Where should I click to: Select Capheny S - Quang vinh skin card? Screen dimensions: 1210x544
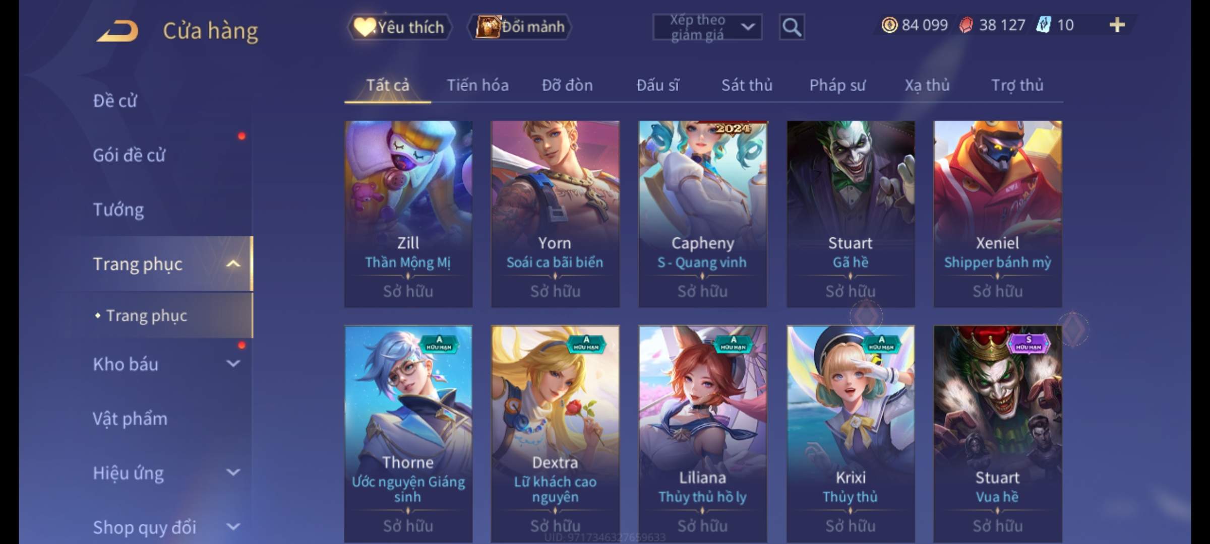coord(703,214)
